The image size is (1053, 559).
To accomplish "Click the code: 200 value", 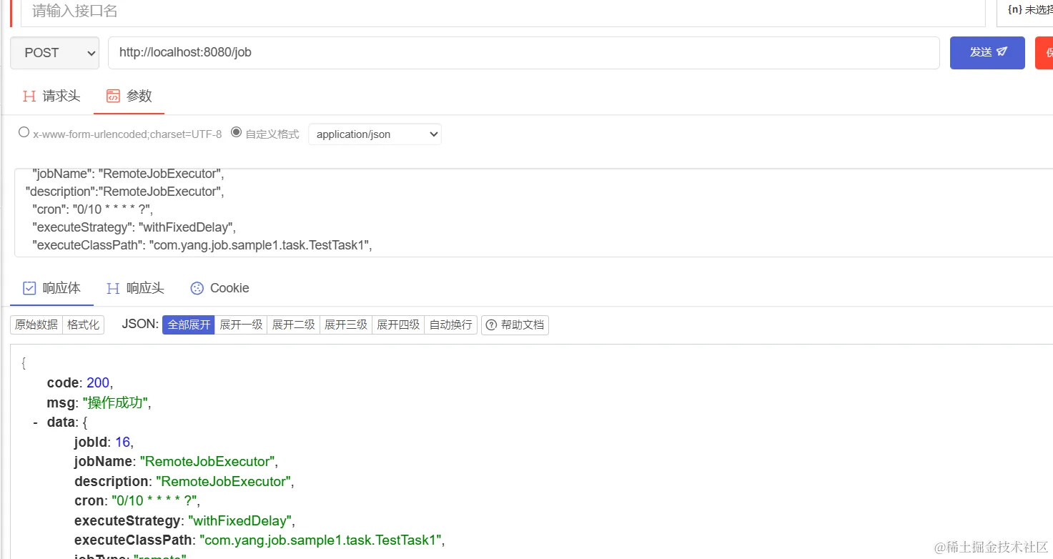I will [98, 383].
